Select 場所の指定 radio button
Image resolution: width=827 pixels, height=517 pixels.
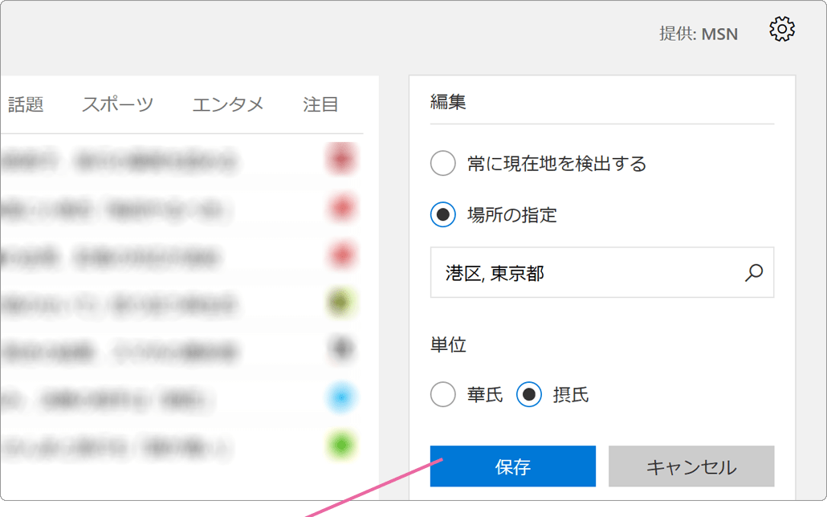pyautogui.click(x=443, y=214)
